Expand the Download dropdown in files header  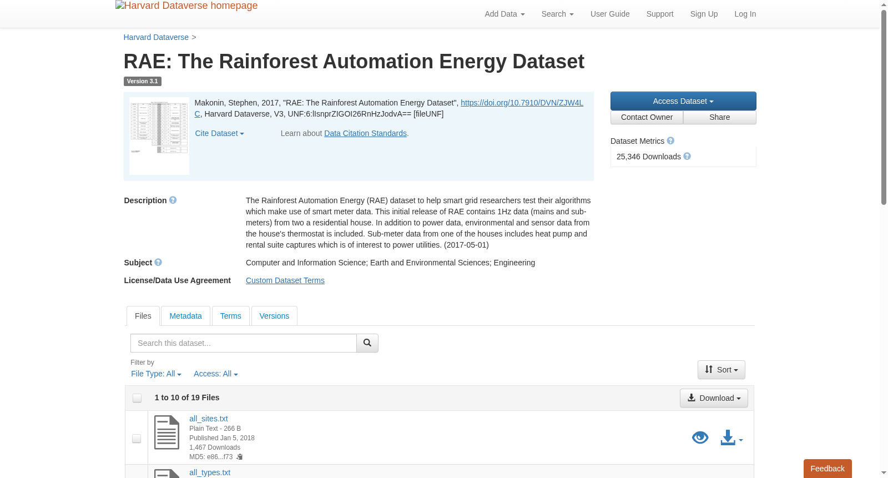click(714, 398)
